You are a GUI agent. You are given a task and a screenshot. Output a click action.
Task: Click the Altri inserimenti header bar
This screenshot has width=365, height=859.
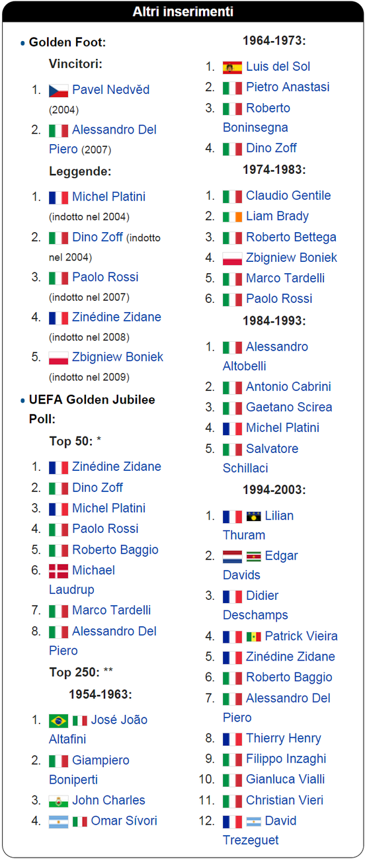[x=182, y=12]
